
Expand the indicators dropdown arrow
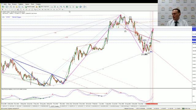pos(78,7)
